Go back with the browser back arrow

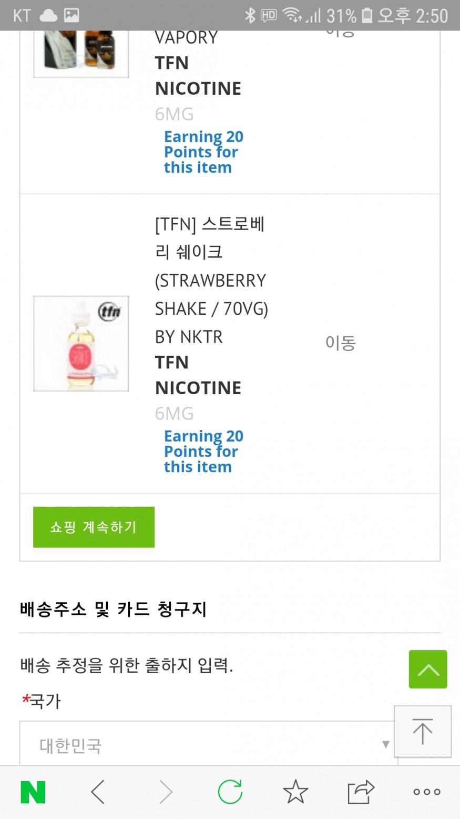[x=98, y=792]
